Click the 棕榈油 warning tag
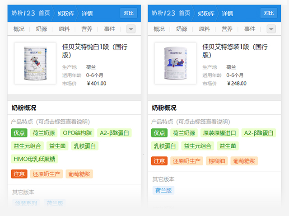The height and width of the screenshot is (216, 289). coord(217,161)
